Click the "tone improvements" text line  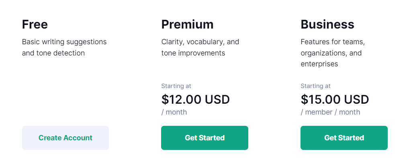point(193,53)
